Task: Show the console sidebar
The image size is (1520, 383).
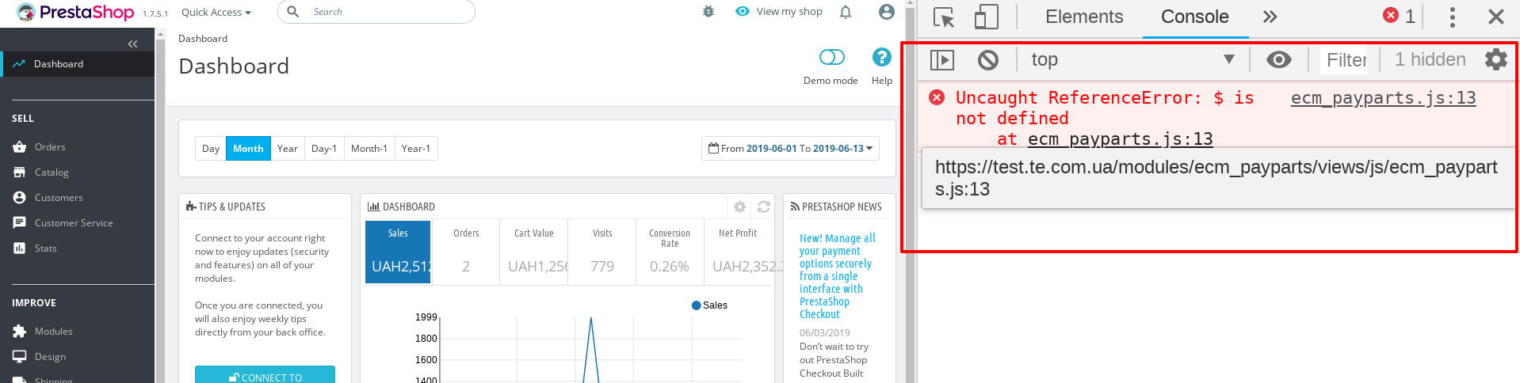Action: point(942,59)
